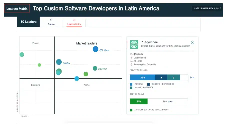Select the large teal bubble in Proven quadrant
This screenshot has height=129, width=226.
pos(22,55)
